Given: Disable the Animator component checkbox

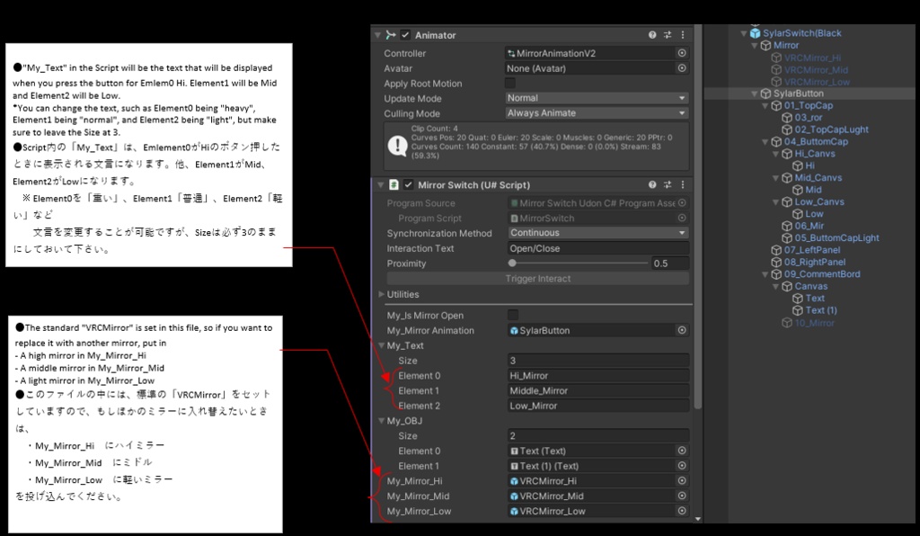Looking at the screenshot, I should click(x=405, y=35).
